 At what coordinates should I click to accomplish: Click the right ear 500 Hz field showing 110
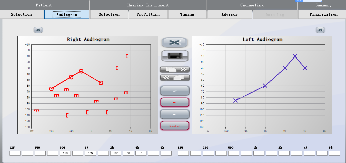pyautogui.click(x=65, y=153)
